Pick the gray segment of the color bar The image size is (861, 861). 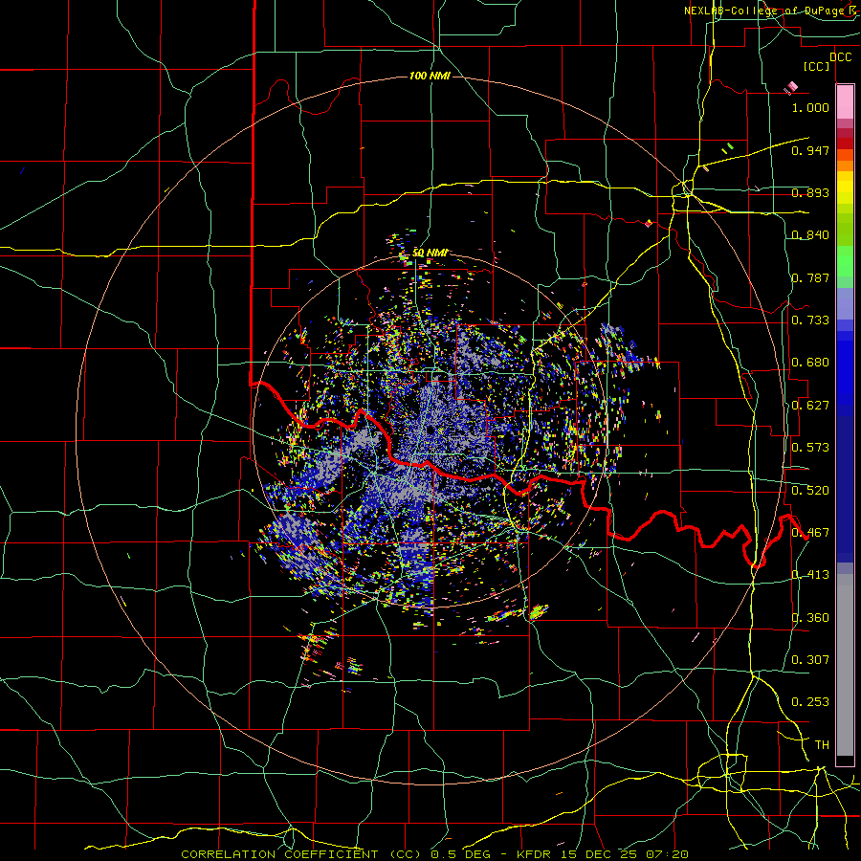point(845,665)
